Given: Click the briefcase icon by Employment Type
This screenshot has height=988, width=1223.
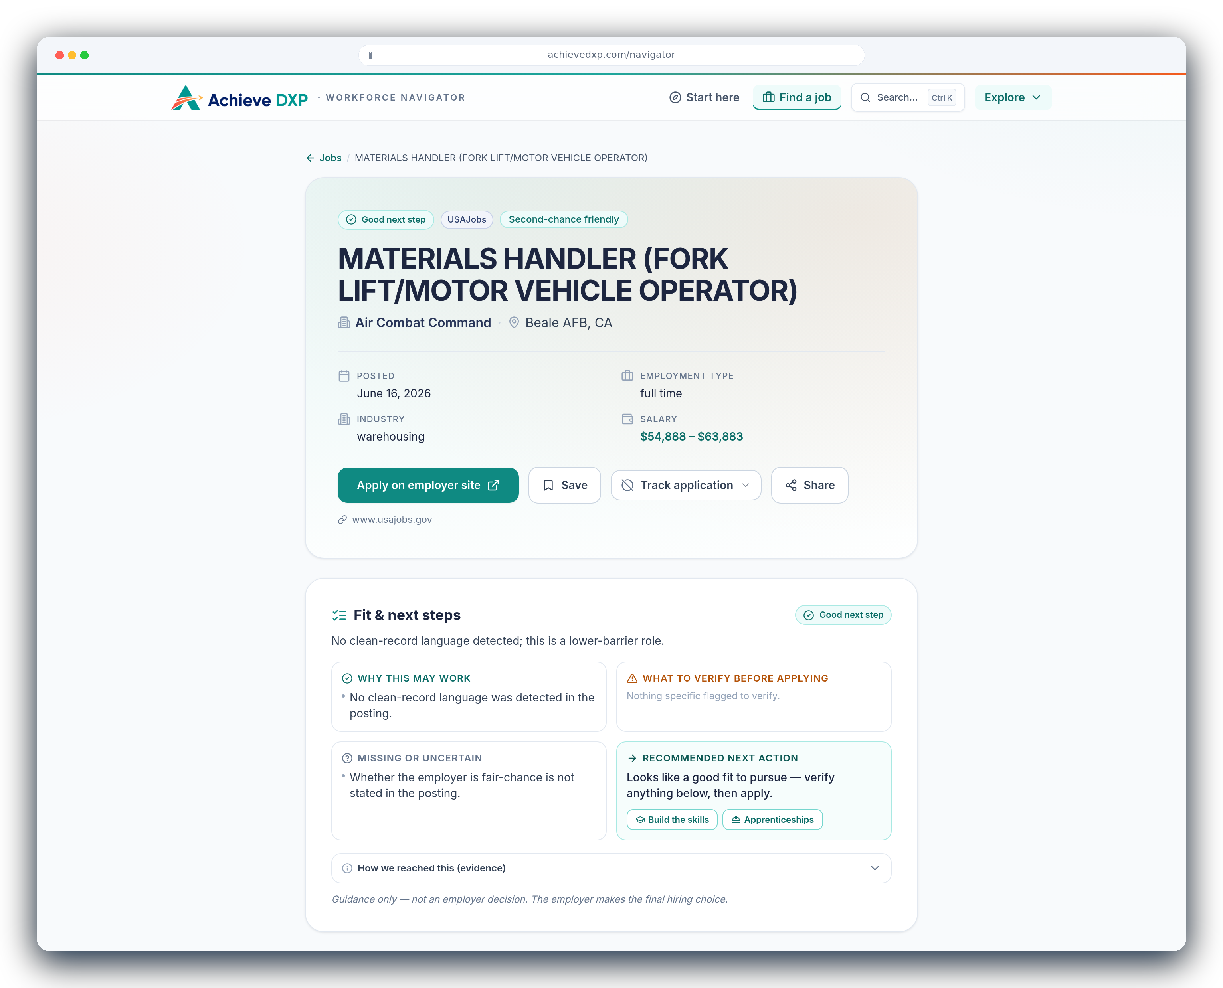Looking at the screenshot, I should pyautogui.click(x=627, y=375).
